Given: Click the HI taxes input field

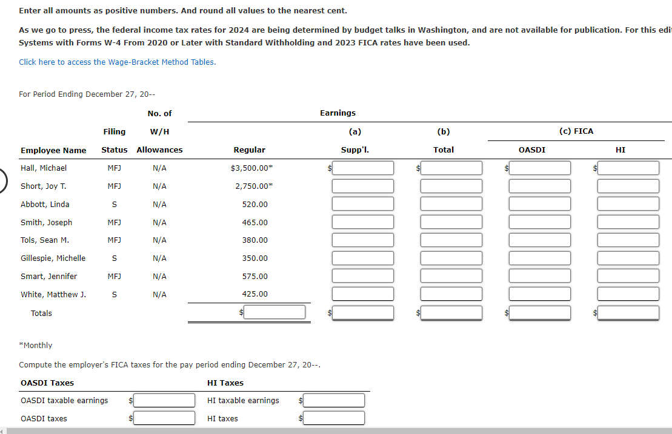Looking at the screenshot, I should [333, 418].
